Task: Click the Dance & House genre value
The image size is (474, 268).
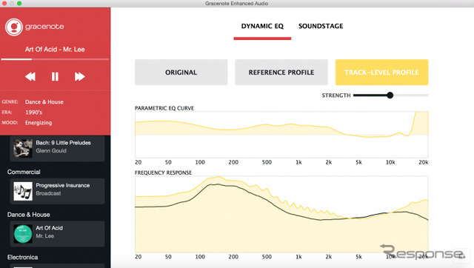Action: click(x=44, y=102)
